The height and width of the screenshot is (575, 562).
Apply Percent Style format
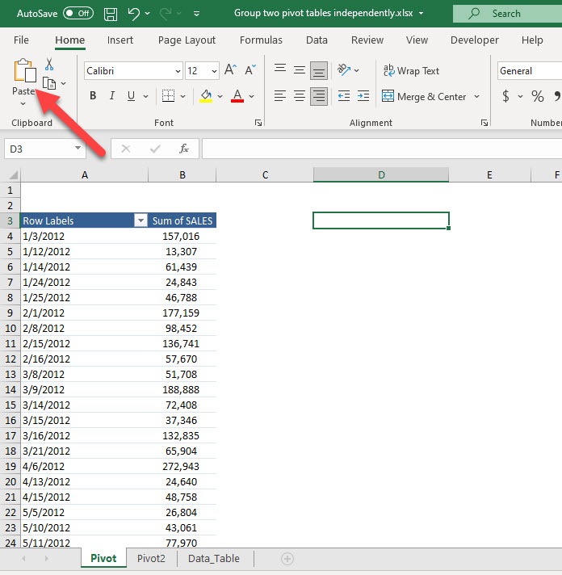(x=538, y=96)
